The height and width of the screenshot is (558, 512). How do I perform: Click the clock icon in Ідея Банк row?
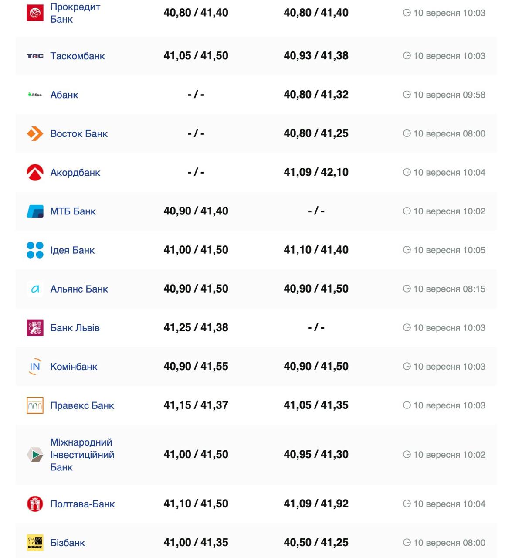(x=407, y=250)
